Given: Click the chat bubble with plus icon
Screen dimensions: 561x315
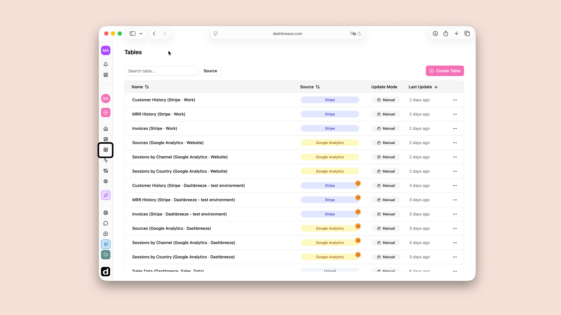Looking at the screenshot, I should tap(106, 234).
